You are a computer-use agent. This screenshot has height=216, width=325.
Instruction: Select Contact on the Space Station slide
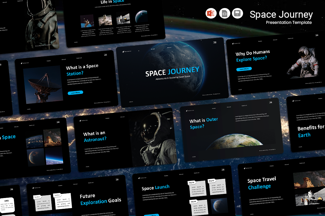(79, 58)
